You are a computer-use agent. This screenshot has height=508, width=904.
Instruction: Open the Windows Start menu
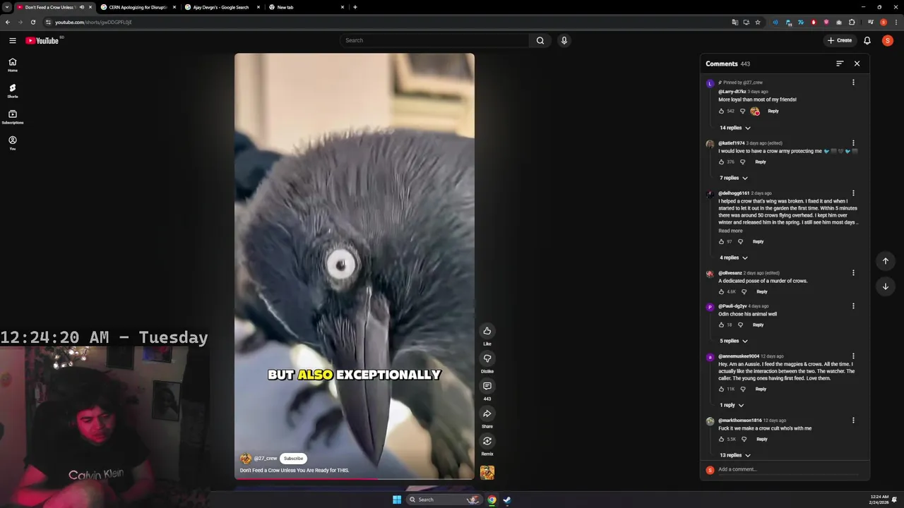[397, 500]
